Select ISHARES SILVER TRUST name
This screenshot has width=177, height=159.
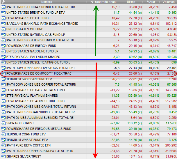click(24, 156)
